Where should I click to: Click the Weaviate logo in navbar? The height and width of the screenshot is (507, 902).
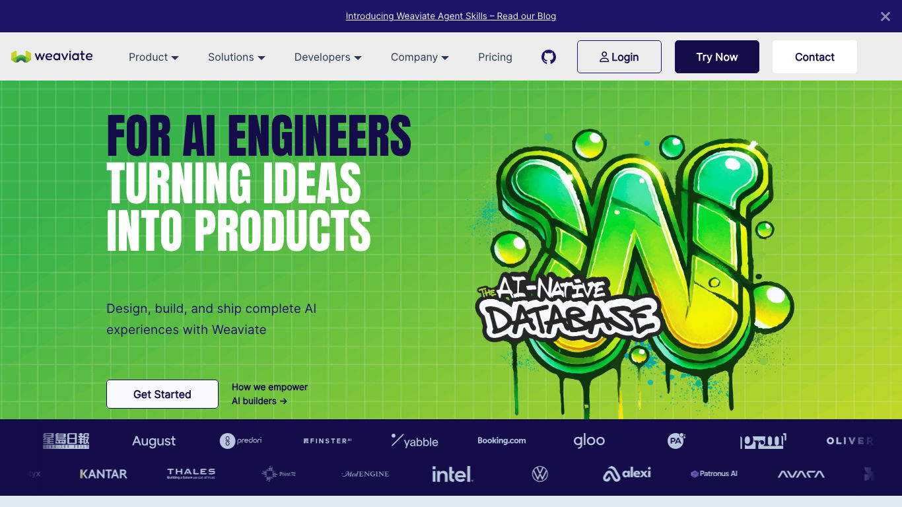[52, 57]
